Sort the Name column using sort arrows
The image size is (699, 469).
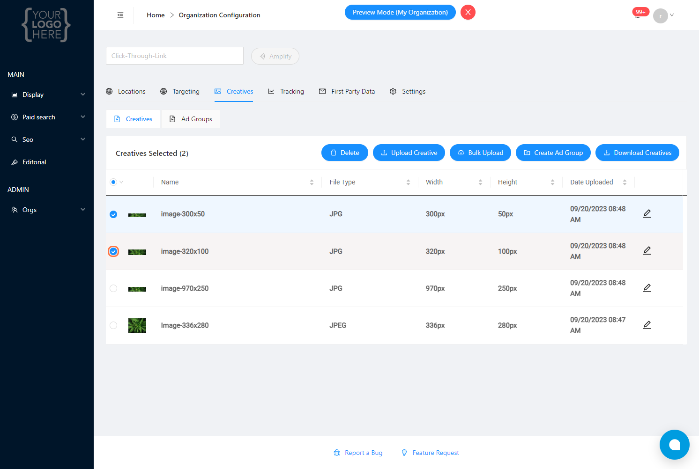point(312,182)
